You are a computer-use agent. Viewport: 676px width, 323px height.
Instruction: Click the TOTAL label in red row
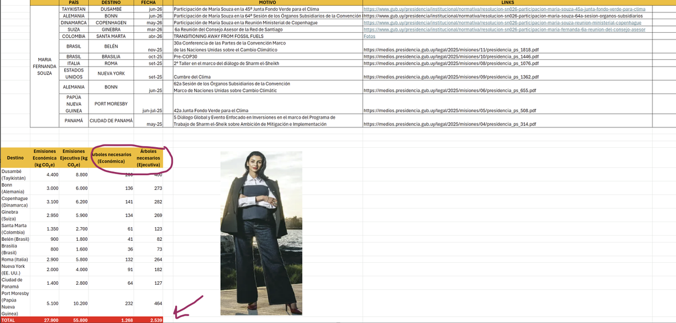tap(15, 320)
